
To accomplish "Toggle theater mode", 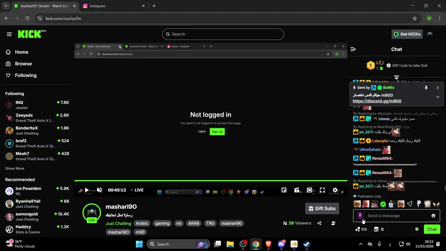I will point(309,190).
